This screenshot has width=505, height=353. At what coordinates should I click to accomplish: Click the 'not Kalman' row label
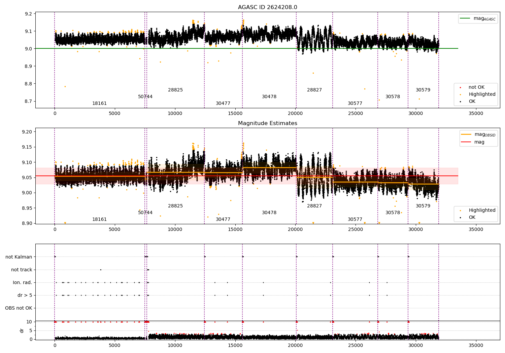pyautogui.click(x=19, y=257)
